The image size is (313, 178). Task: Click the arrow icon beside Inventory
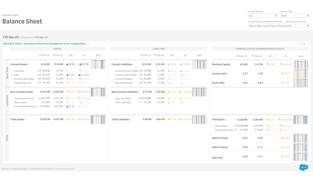[x=12, y=71]
